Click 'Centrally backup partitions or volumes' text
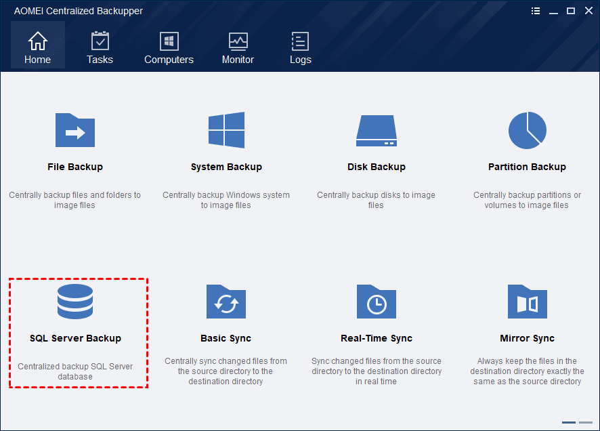This screenshot has width=600, height=431. tap(527, 200)
